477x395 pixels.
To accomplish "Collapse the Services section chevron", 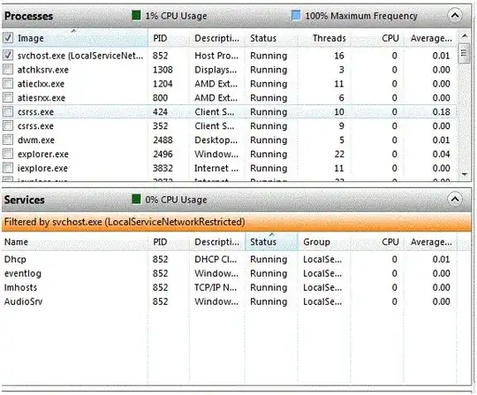I will [455, 200].
